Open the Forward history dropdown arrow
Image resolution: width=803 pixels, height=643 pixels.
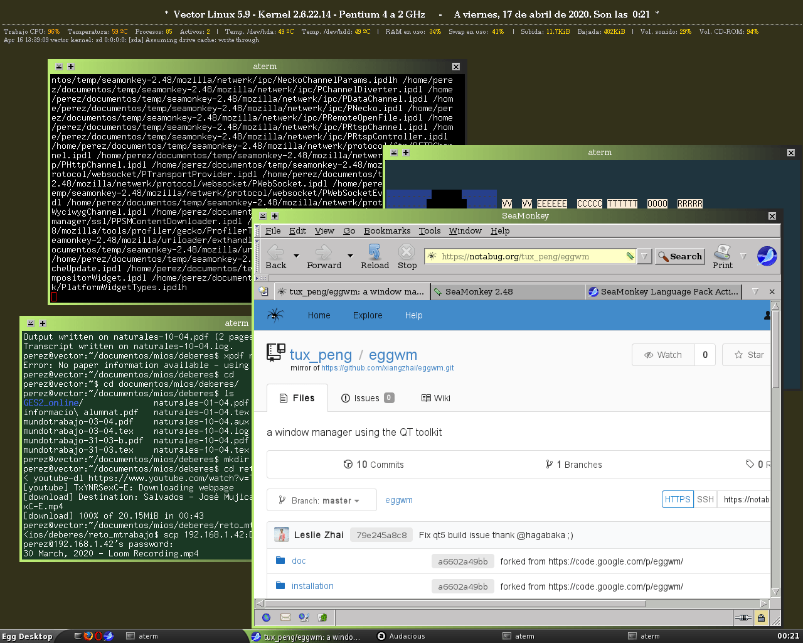click(x=350, y=256)
